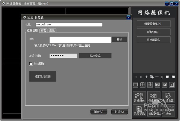The width and height of the screenshot is (180, 121).
Task: Click the export list icon
Action: pyautogui.click(x=167, y=77)
